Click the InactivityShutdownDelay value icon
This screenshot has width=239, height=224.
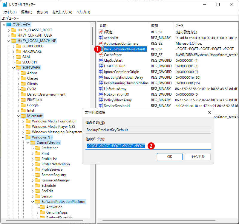point(101,77)
